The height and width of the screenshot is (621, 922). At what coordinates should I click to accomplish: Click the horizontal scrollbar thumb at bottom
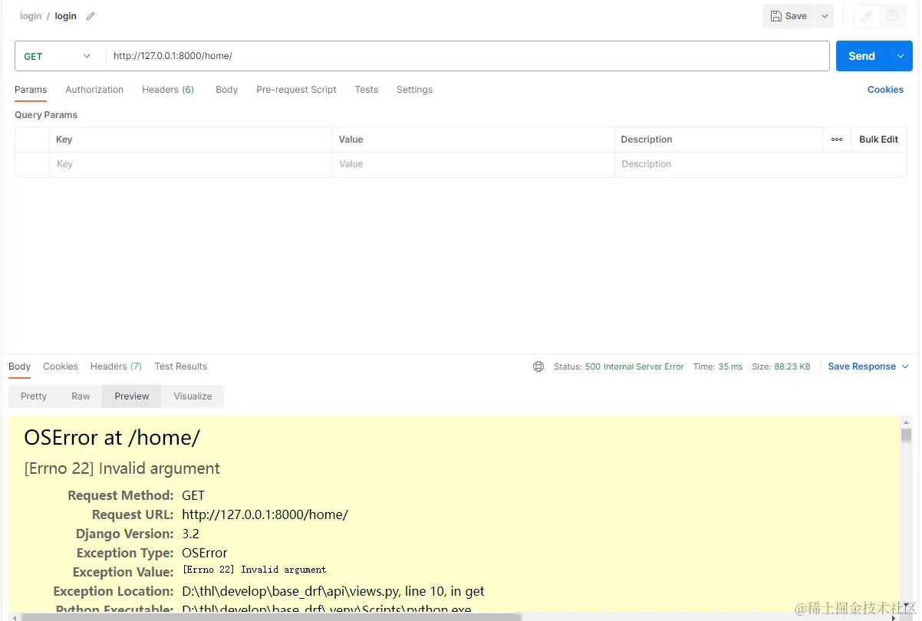point(272,616)
